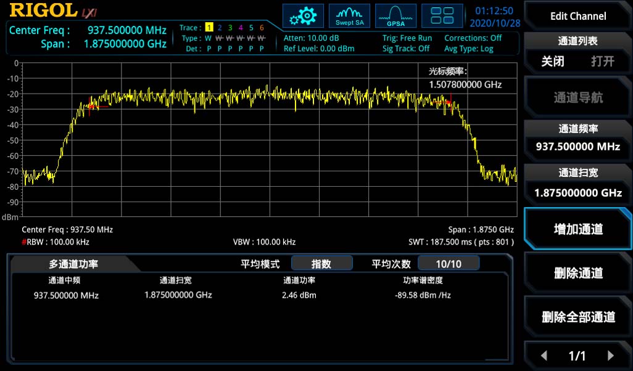
Task: Enable trace 3 visibility in trace bar
Action: coord(230,28)
